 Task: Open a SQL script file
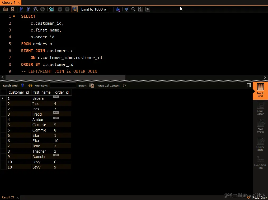(x=6, y=9)
